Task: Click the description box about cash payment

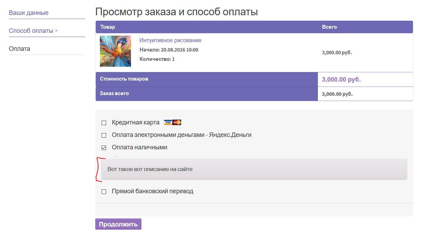Action: coord(254,169)
